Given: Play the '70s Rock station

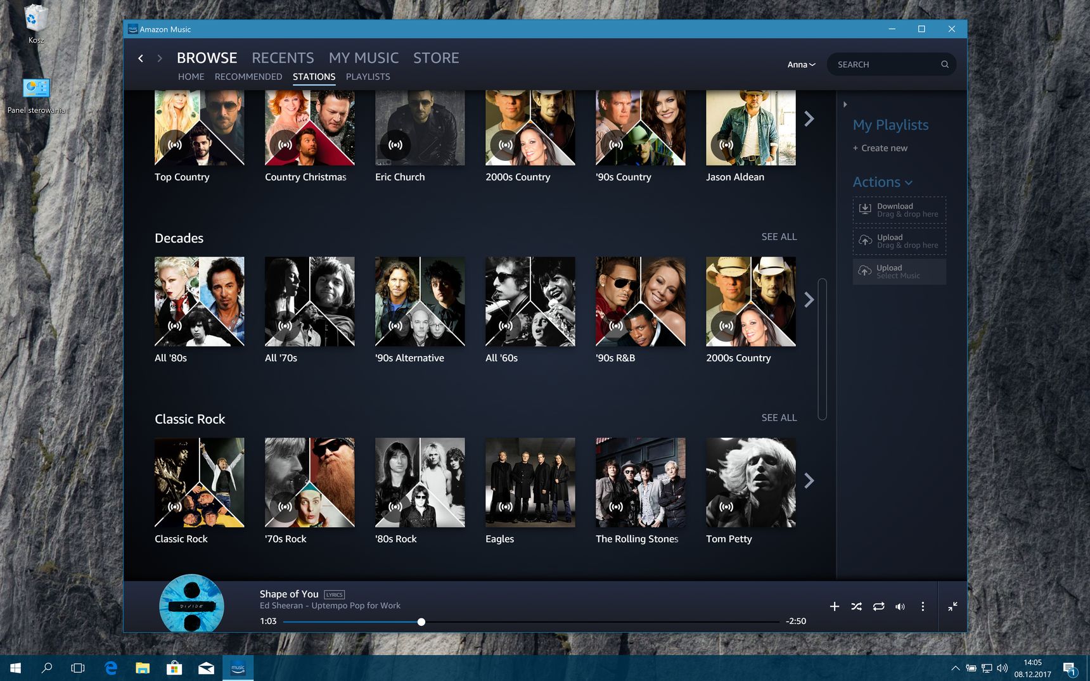Looking at the screenshot, I should coord(285,507).
